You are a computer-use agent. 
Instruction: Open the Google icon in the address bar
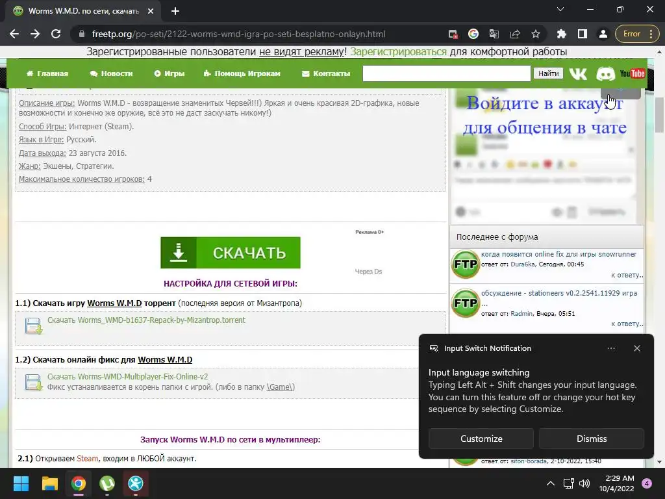click(x=473, y=34)
